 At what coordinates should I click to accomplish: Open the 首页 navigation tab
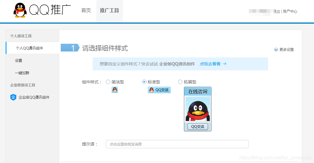coord(86,10)
